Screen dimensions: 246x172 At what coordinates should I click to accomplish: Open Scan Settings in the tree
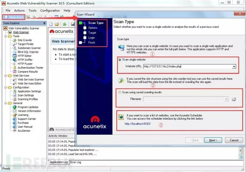[26, 95]
